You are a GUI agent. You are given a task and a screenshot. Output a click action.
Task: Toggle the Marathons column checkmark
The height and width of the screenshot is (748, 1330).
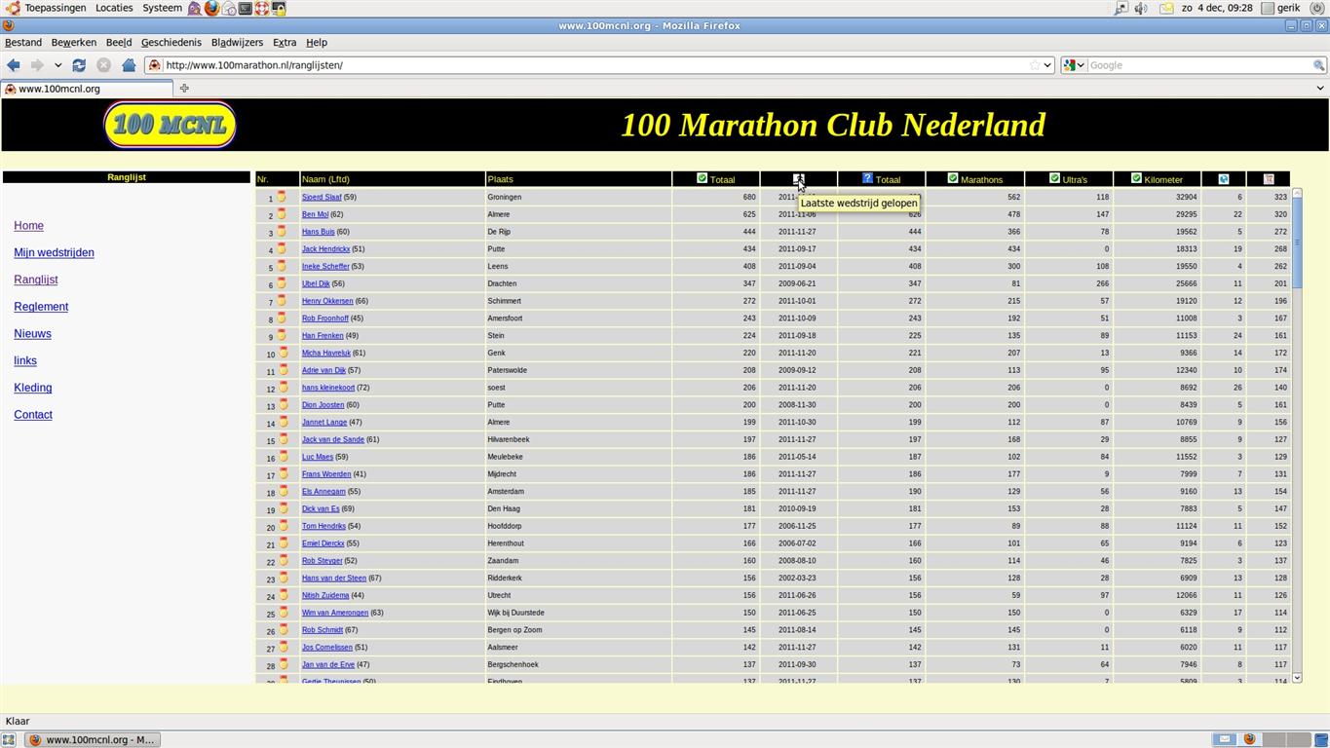(953, 178)
